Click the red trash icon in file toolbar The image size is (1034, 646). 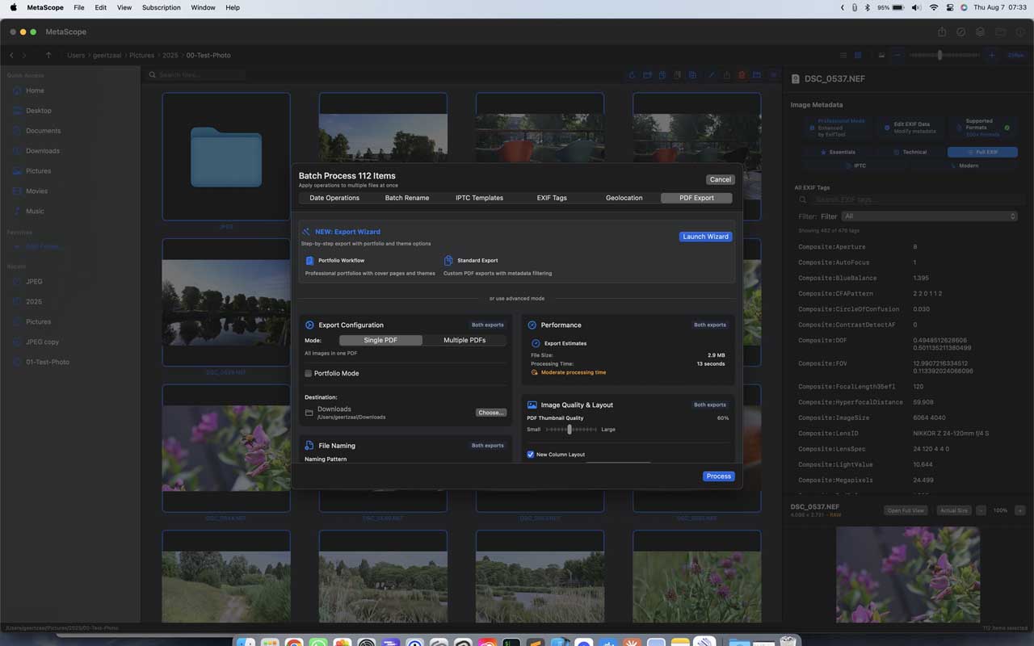(x=742, y=75)
